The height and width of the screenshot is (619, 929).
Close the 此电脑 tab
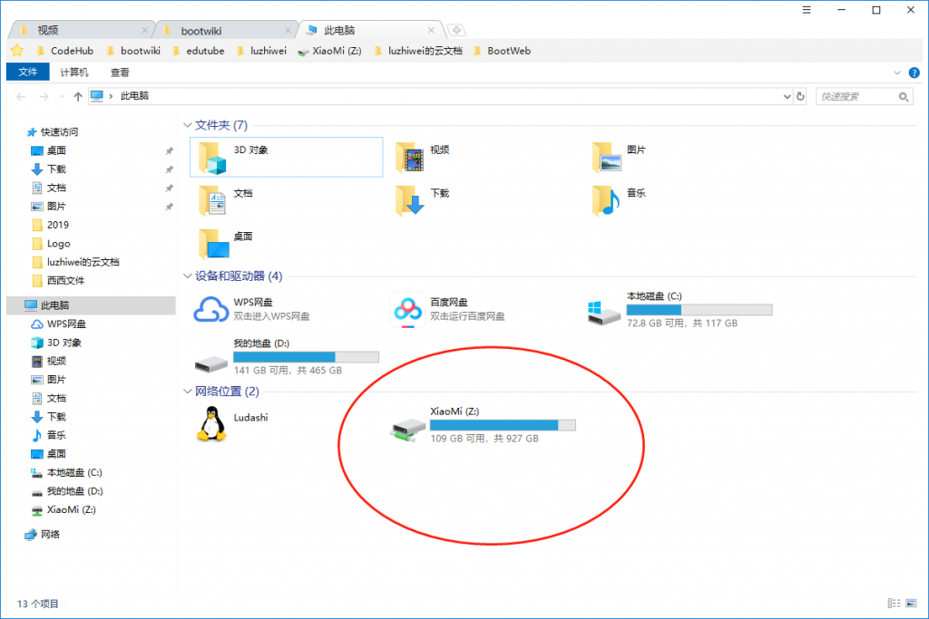(431, 30)
